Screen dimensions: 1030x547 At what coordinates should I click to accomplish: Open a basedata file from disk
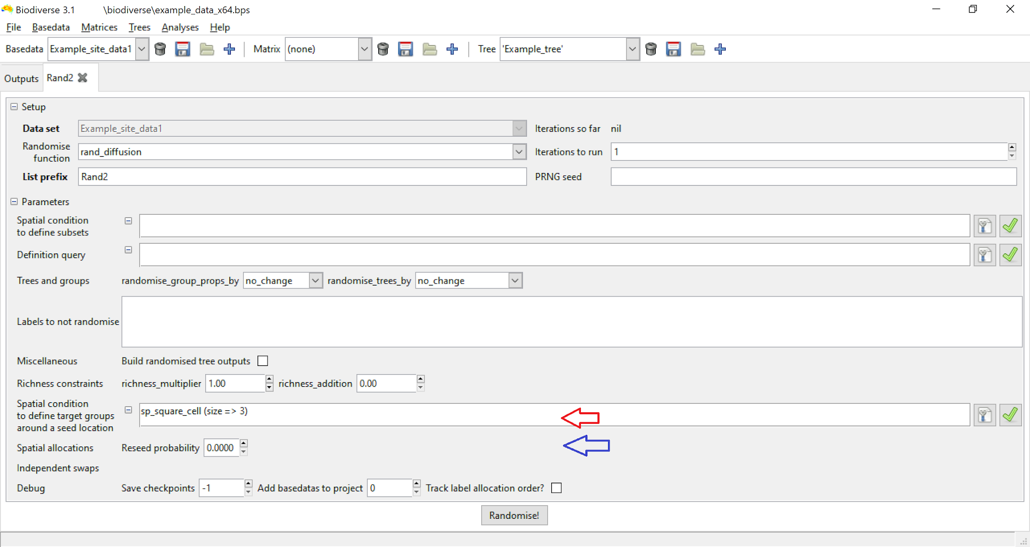tap(206, 49)
